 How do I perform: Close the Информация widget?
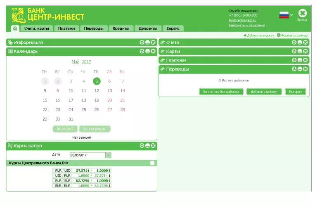153,42
